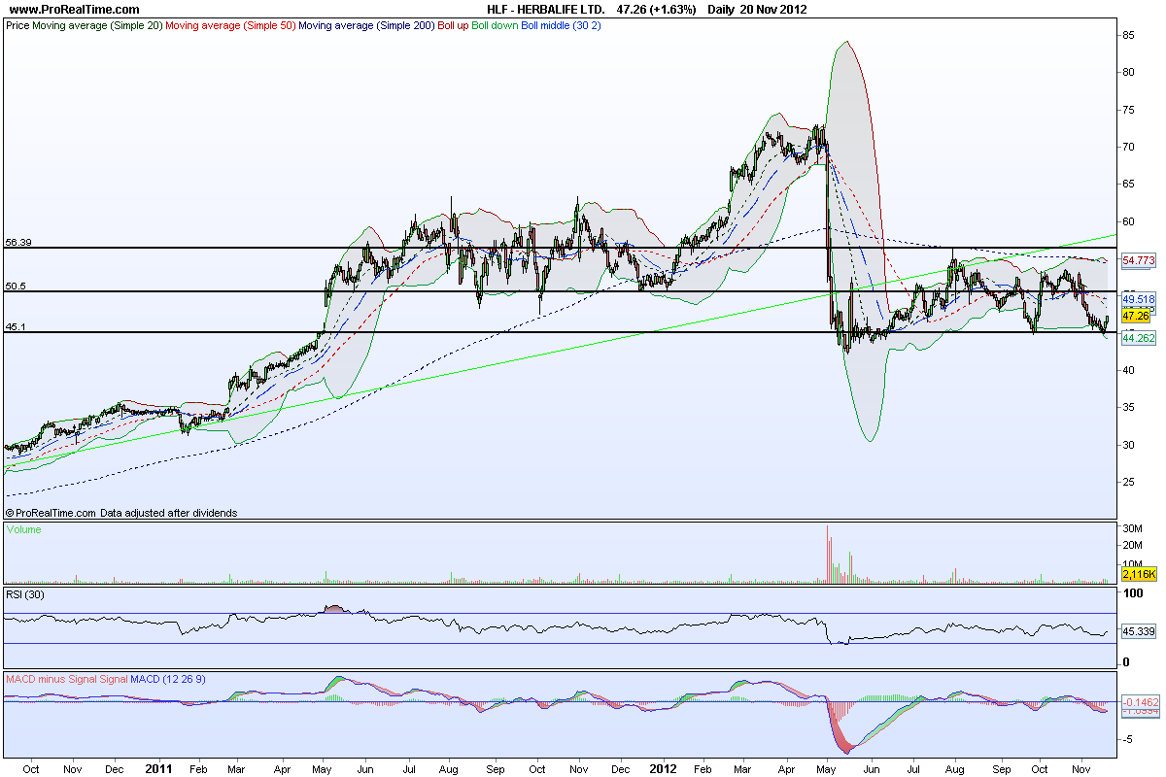The height and width of the screenshot is (777, 1166).
Task: Click the 10M mark on the volume axis
Action: tap(1131, 562)
